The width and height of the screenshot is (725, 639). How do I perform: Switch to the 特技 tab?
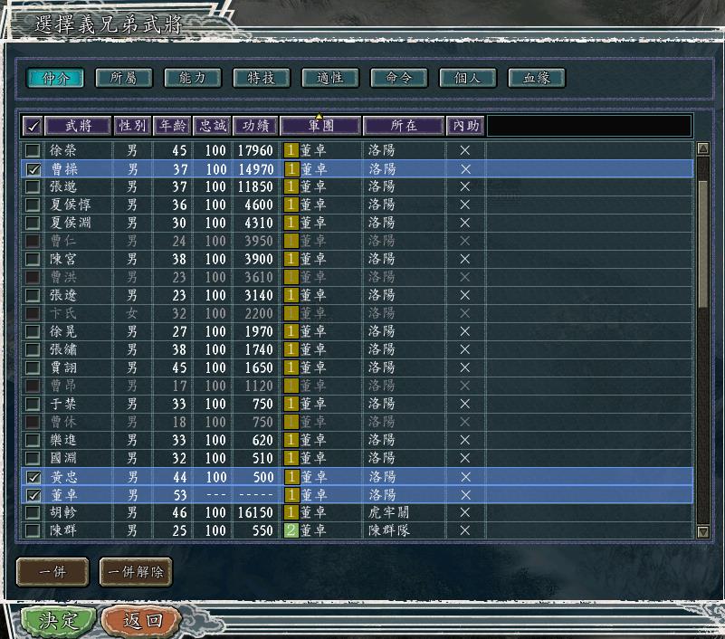pyautogui.click(x=262, y=78)
